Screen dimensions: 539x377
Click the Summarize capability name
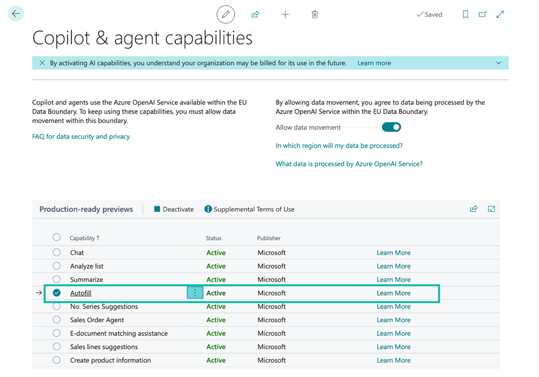pos(86,279)
